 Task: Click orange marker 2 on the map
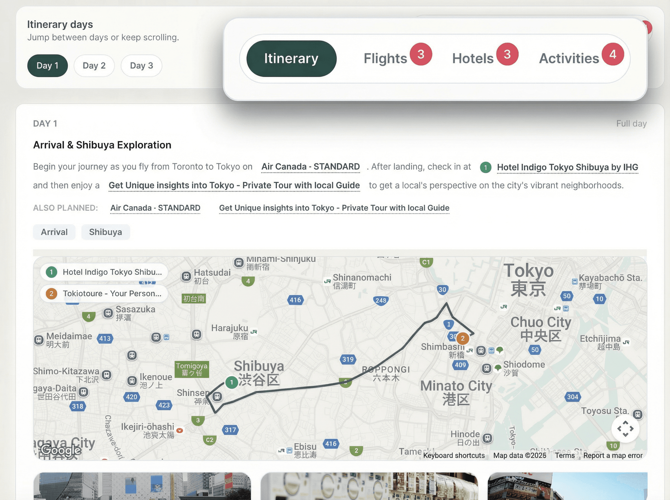(462, 338)
